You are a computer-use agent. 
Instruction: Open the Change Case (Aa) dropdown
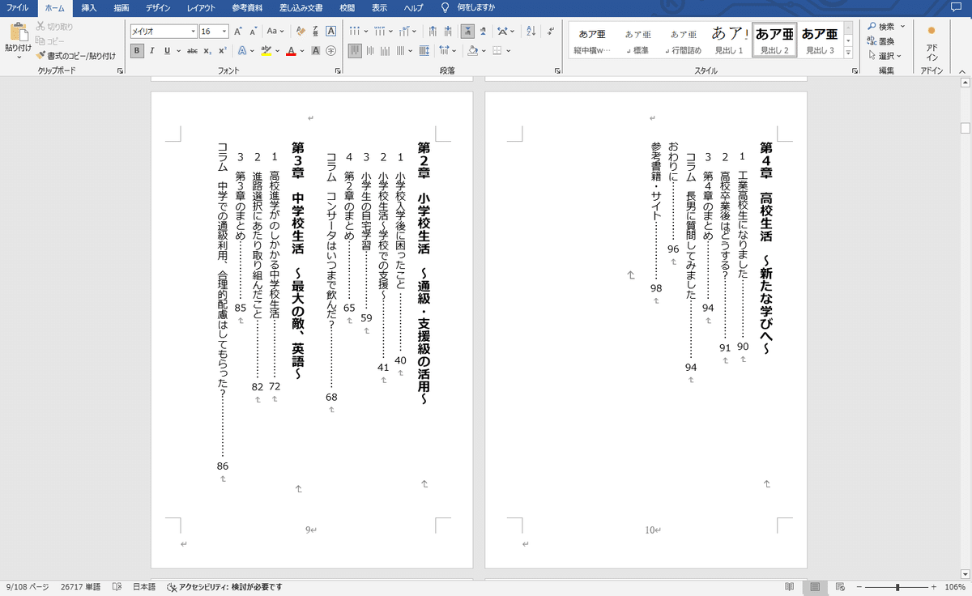click(275, 32)
